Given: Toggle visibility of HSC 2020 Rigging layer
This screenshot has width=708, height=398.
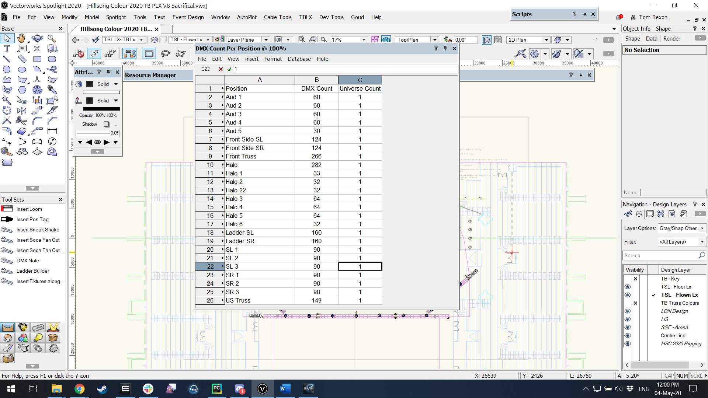Looking at the screenshot, I should (627, 343).
